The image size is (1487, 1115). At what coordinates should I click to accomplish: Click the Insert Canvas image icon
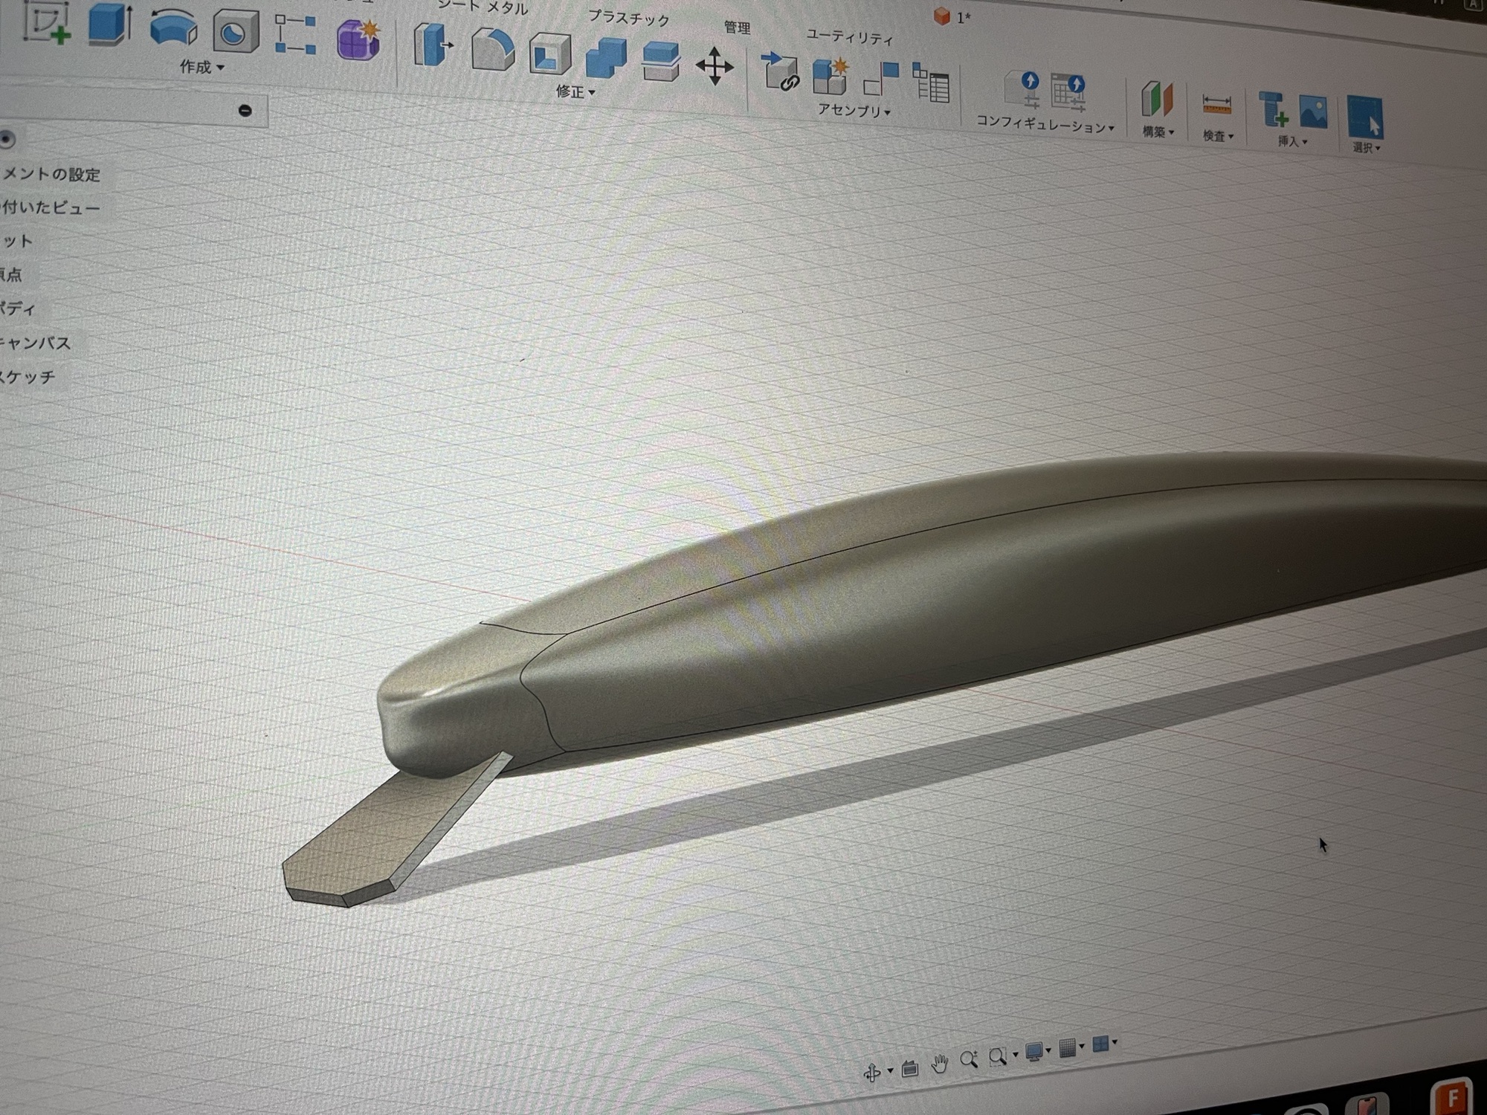(x=1314, y=111)
